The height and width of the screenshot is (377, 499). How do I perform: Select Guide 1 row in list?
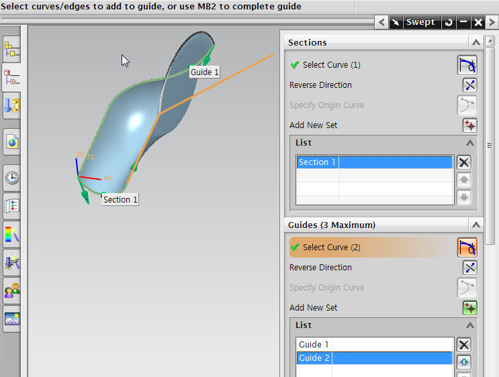(375, 344)
